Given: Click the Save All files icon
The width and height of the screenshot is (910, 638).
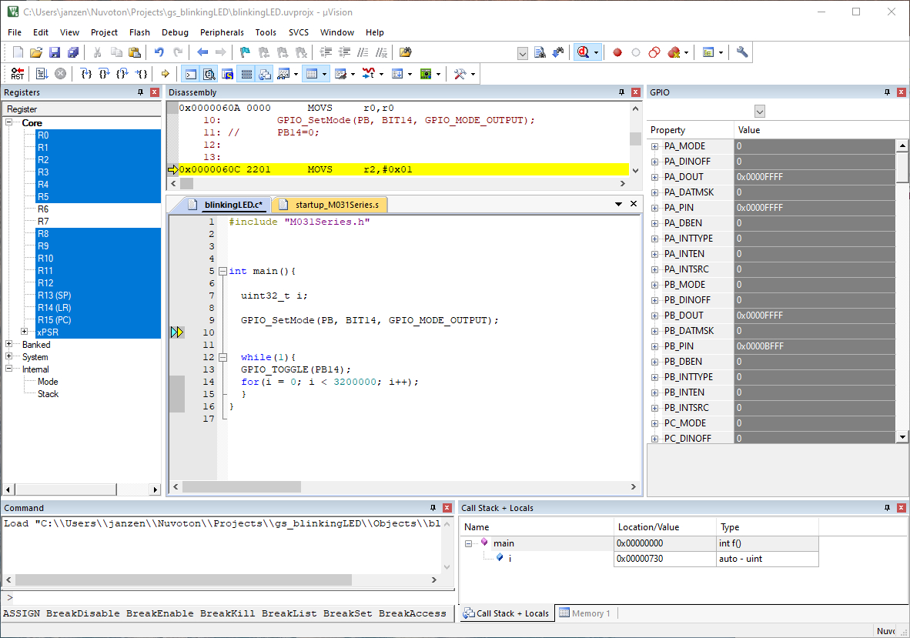Looking at the screenshot, I should point(72,52).
